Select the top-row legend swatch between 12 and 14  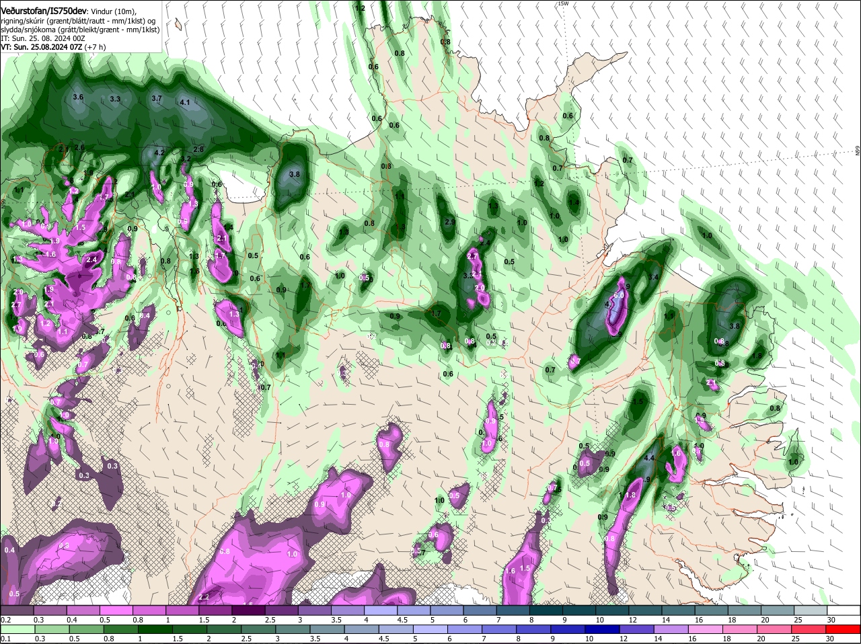646,610
